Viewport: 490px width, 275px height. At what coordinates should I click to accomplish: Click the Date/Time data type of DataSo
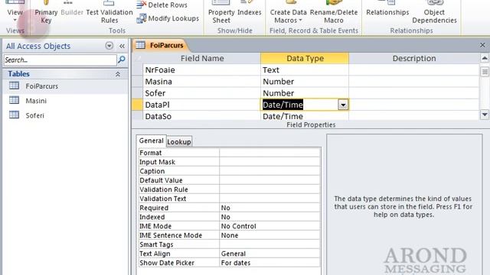[305, 116]
